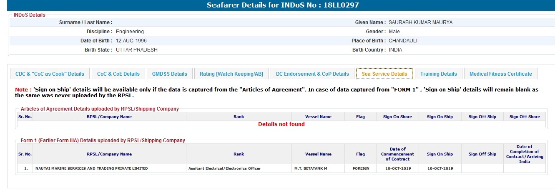The height and width of the screenshot is (190, 555).
Task: Click the Sign Off Shore column header
Action: click(x=524, y=117)
